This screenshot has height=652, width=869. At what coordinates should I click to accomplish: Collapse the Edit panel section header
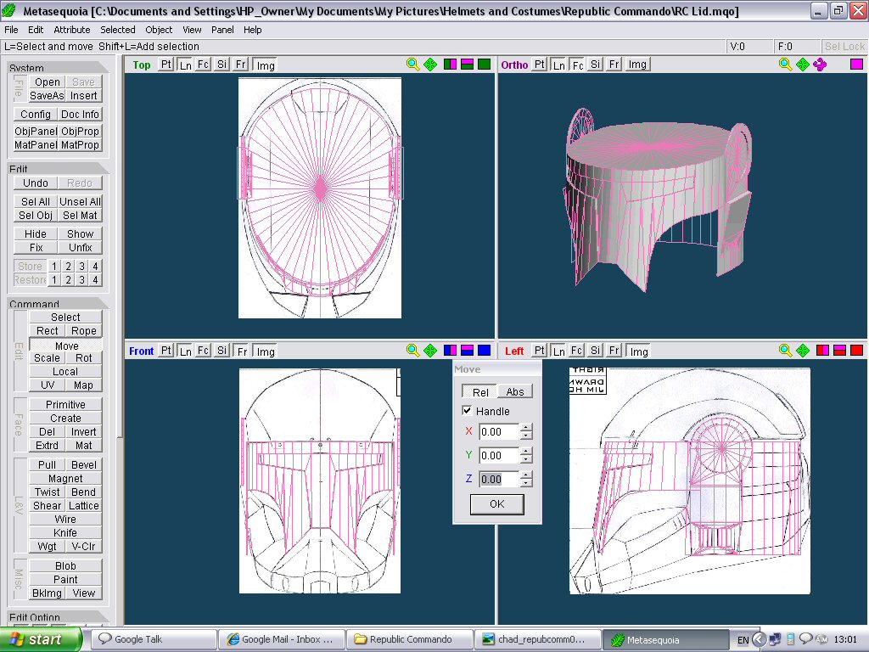pos(59,169)
